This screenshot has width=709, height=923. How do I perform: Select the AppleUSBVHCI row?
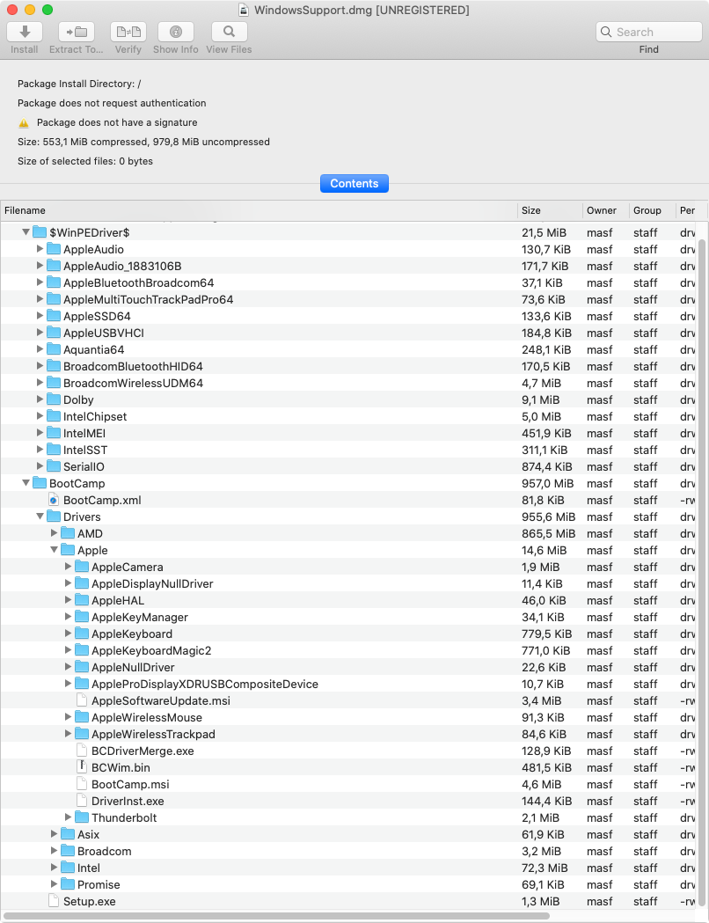pos(348,333)
